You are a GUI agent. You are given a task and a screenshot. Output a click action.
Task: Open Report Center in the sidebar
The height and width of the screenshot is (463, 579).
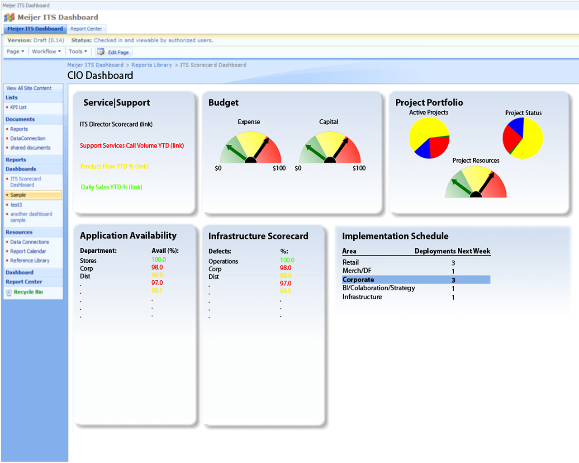[x=24, y=282]
